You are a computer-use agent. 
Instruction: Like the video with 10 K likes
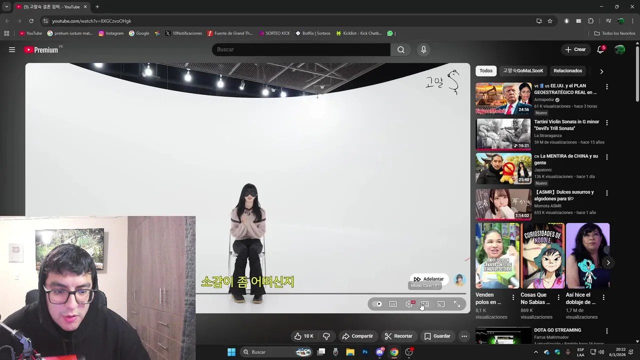click(x=303, y=336)
